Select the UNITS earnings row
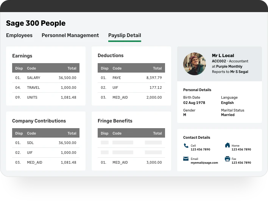The image size is (268, 203). [x=46, y=98]
